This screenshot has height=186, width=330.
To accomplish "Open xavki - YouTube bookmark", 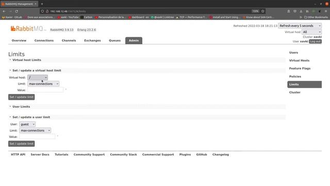I will tap(68, 17).
